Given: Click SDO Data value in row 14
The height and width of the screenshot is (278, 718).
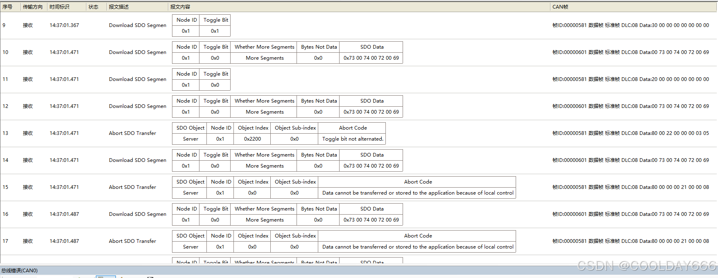Looking at the screenshot, I should tap(371, 166).
